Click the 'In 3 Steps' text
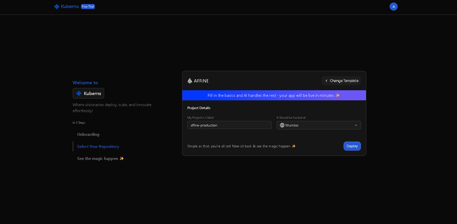This screenshot has width=457, height=224. click(x=79, y=123)
